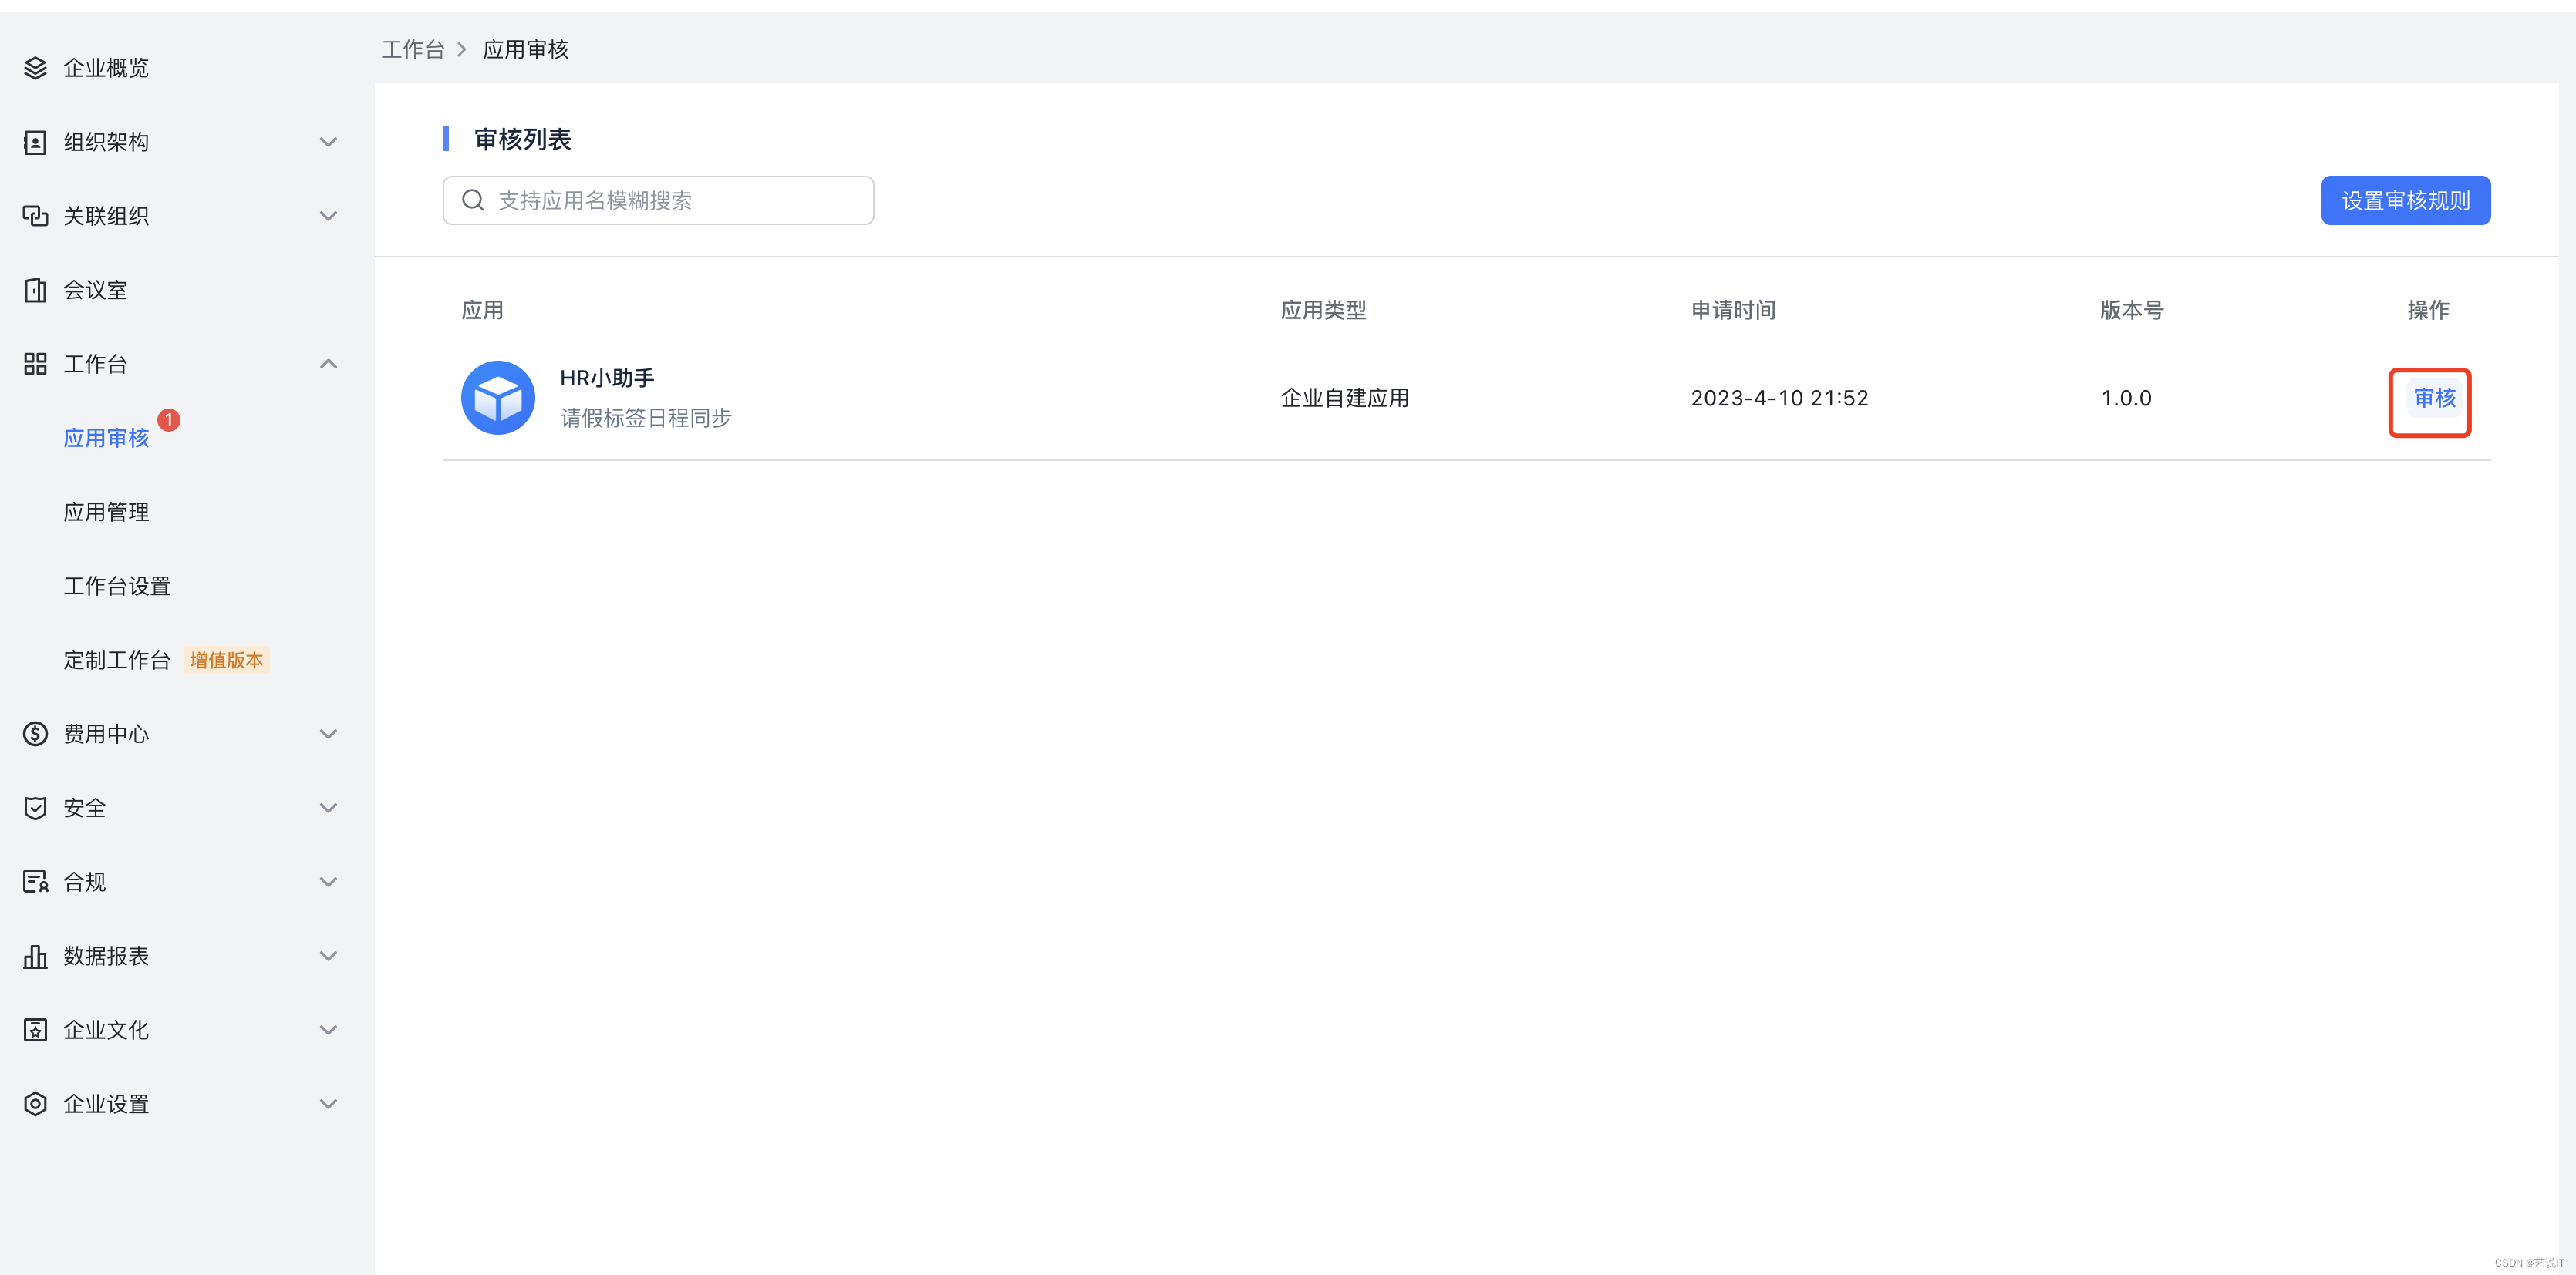The image size is (2576, 1275).
Task: Click the 会议室 door icon
Action: tap(35, 290)
